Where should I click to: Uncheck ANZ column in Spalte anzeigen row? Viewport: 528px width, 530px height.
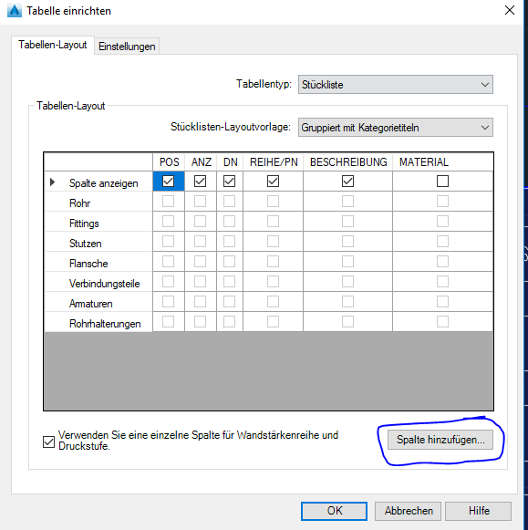click(x=200, y=182)
